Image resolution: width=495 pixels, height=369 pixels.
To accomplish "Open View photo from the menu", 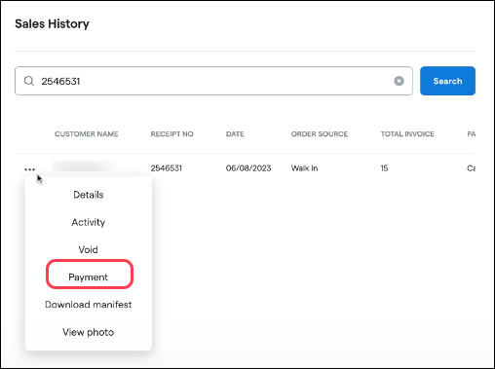I will (89, 332).
